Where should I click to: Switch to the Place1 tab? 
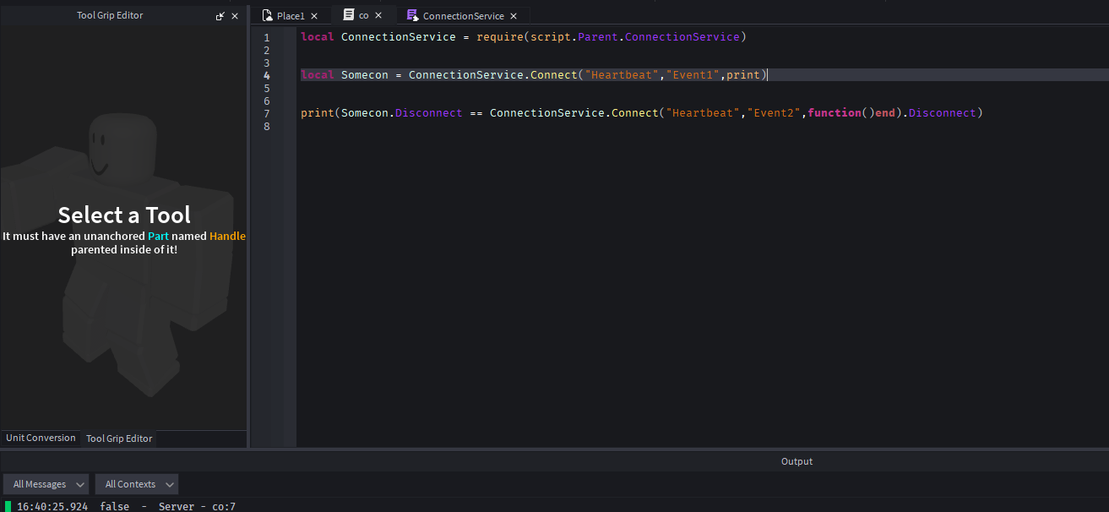coord(291,16)
